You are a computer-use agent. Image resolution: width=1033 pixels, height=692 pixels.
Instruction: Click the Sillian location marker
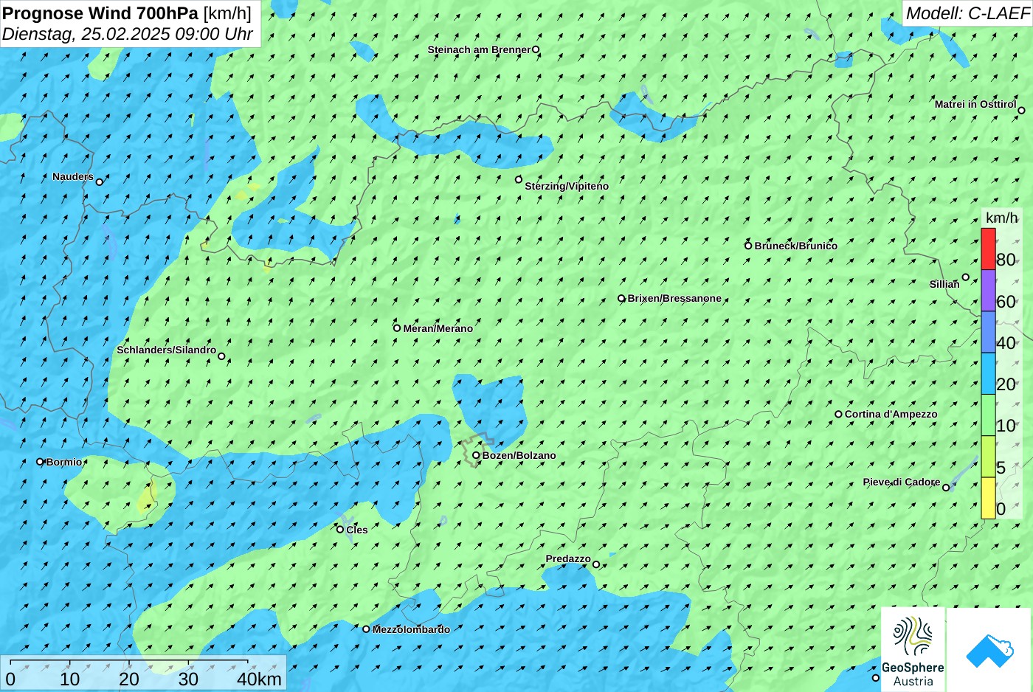(966, 277)
